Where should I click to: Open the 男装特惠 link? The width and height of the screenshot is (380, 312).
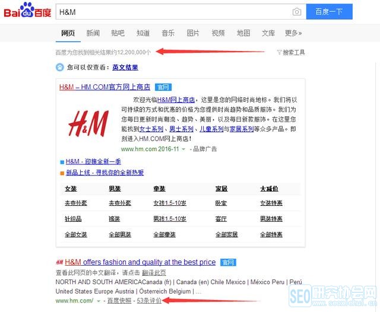(x=271, y=219)
